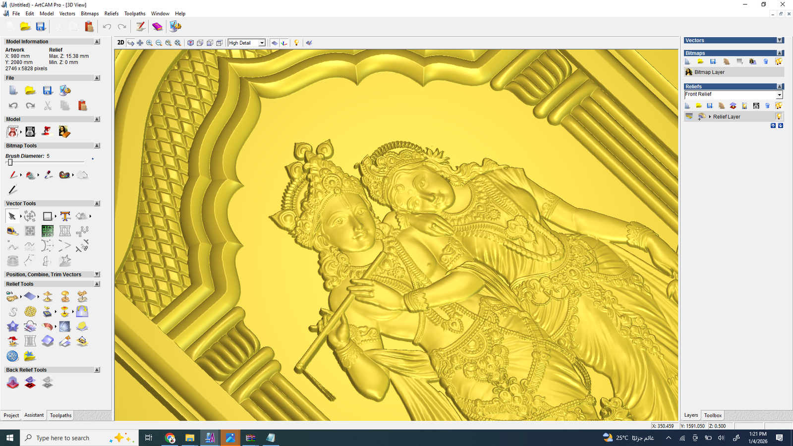Toggle all bitmap layers visibility bulbs
This screenshot has width=793, height=446.
point(779,61)
